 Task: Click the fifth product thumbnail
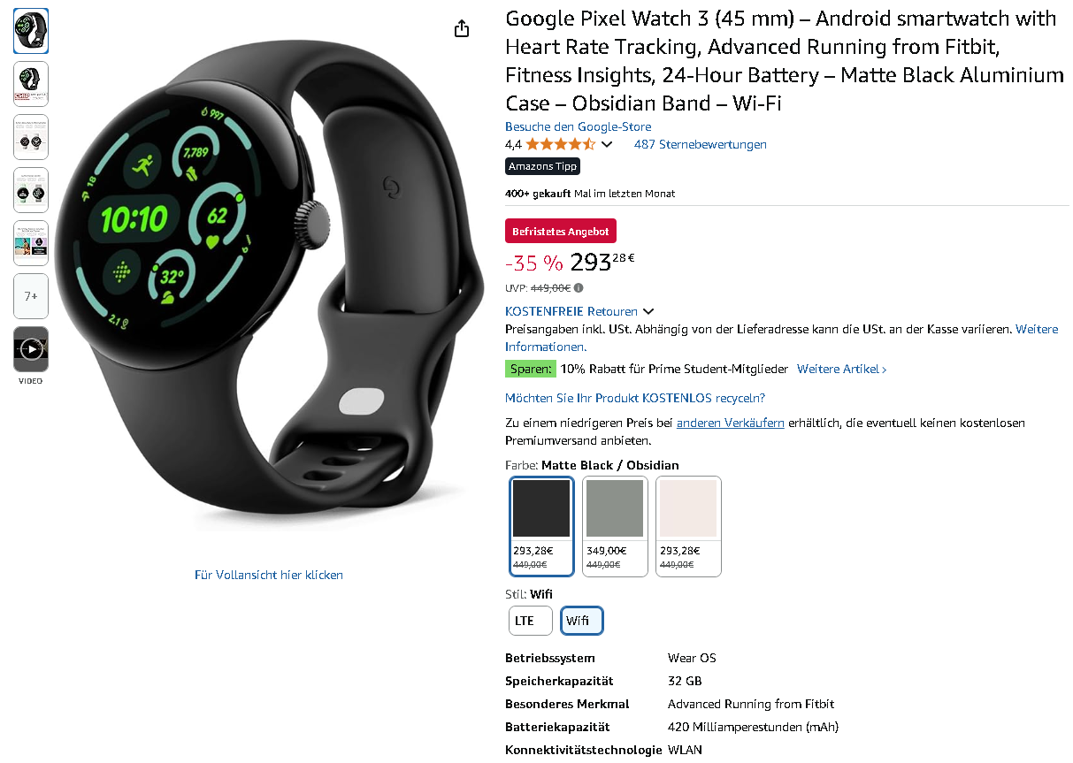tap(31, 243)
